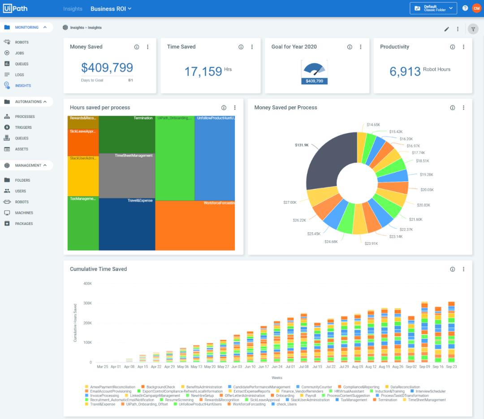
Task: Click the Insights breadcrumb link
Action: [95, 28]
